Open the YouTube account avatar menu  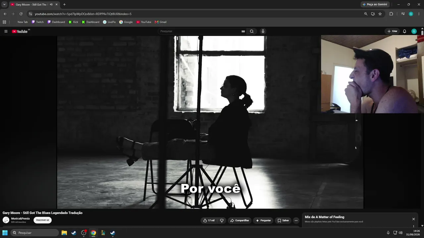[x=414, y=31]
